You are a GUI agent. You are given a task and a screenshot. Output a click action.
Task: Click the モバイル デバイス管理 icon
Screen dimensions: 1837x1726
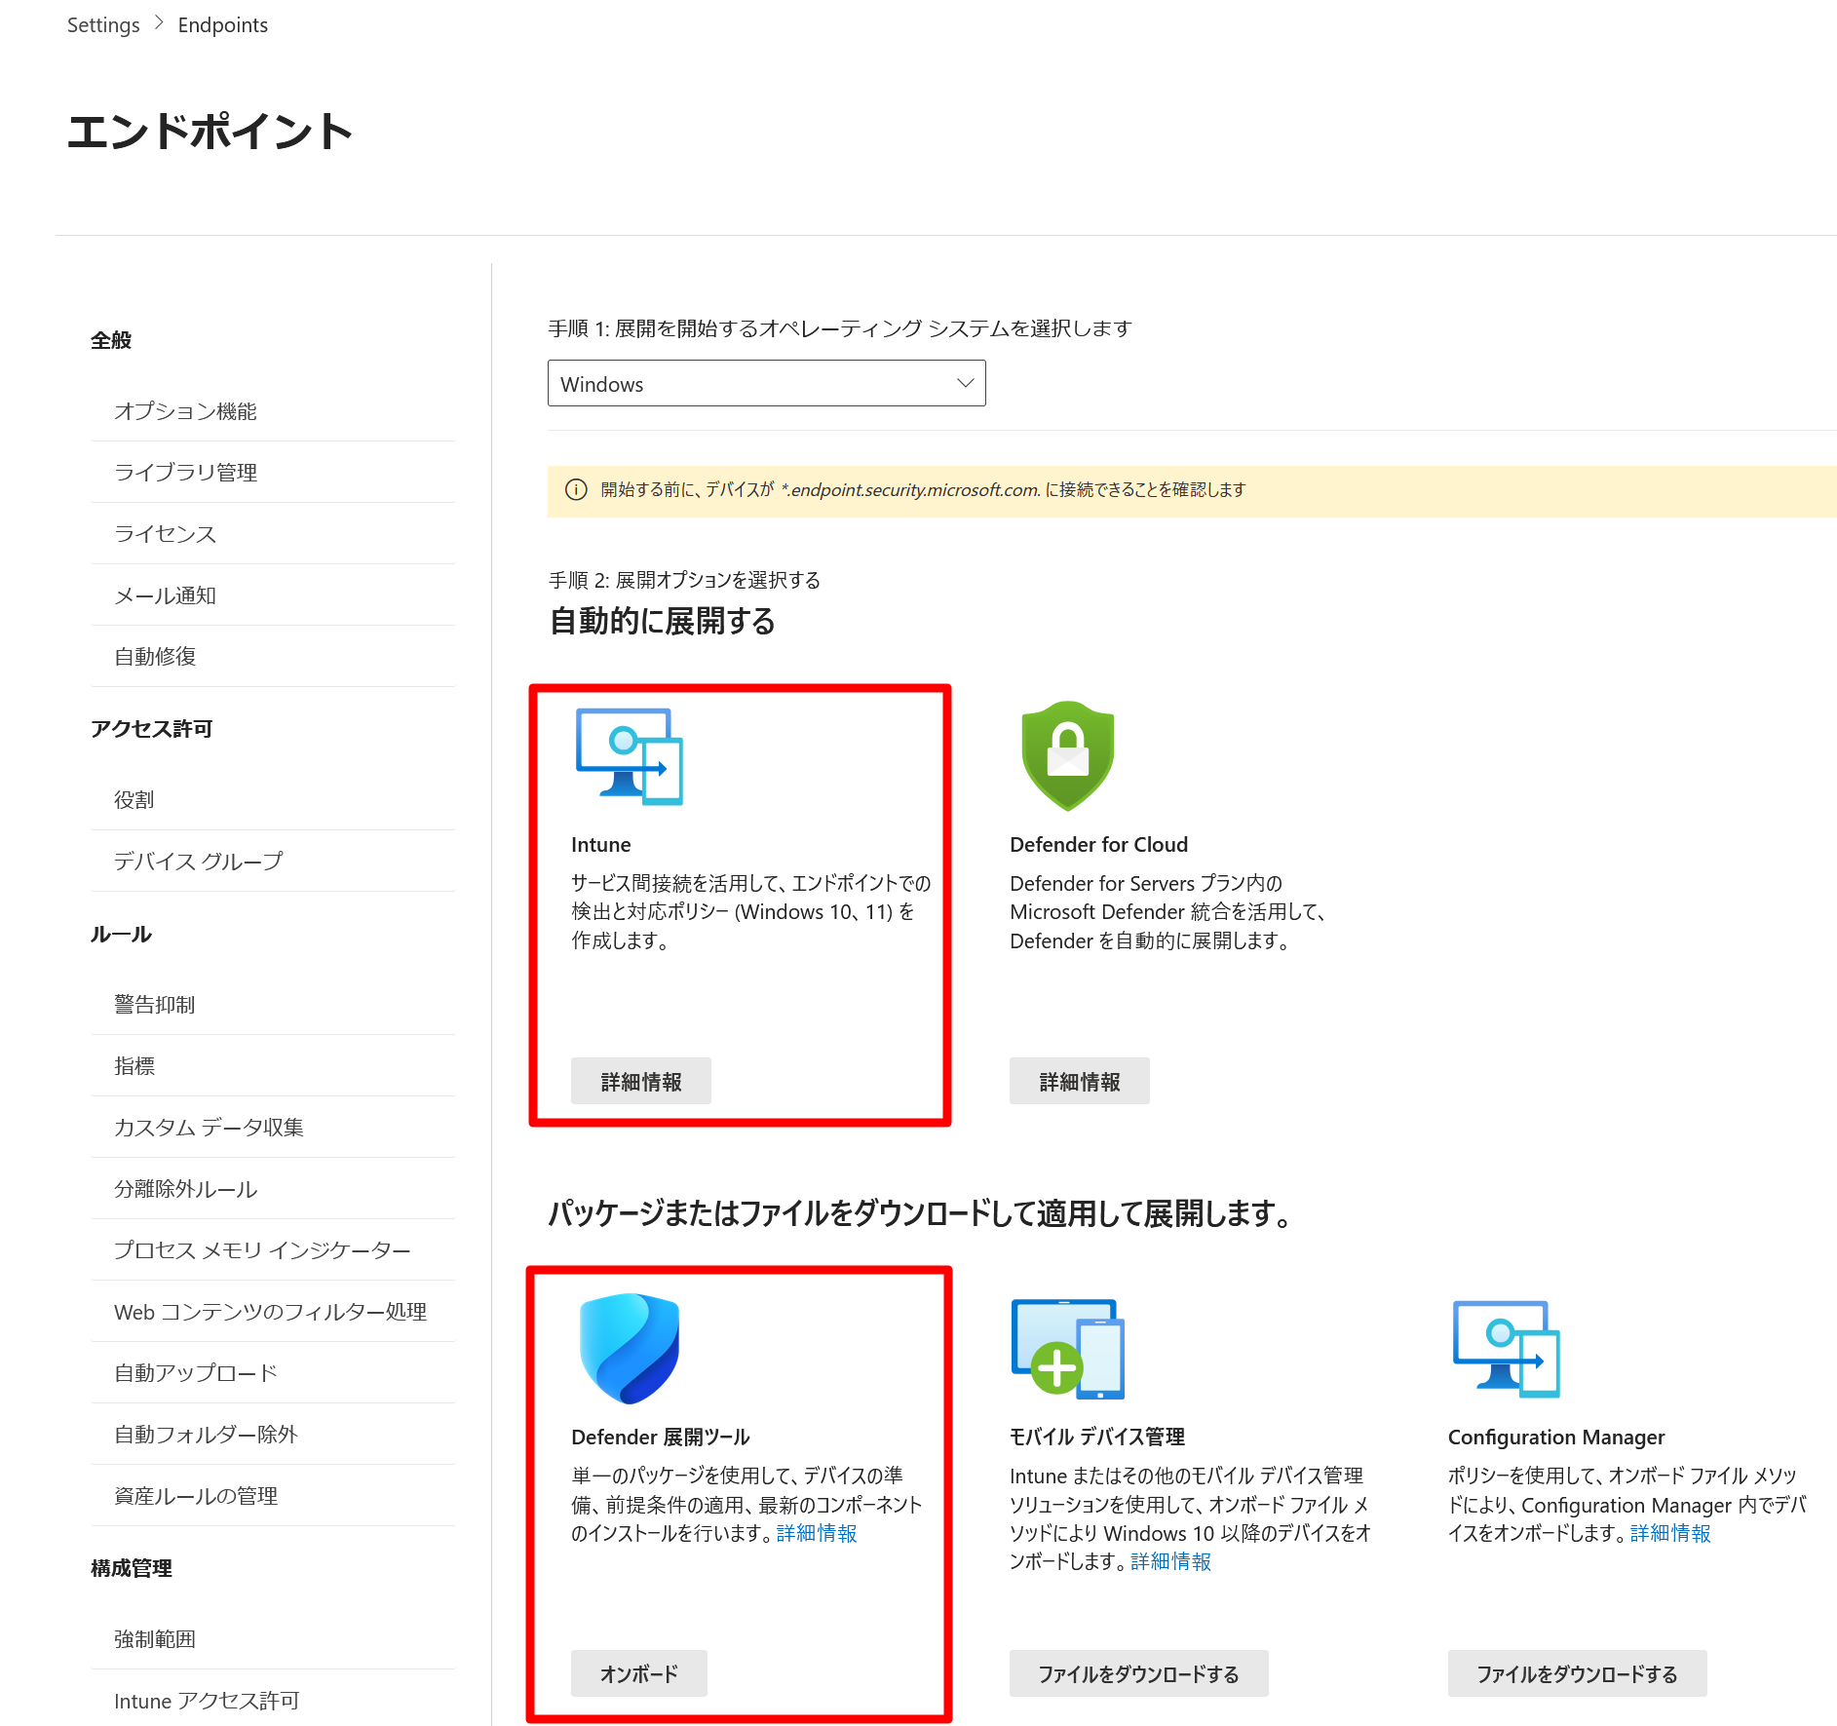[1068, 1349]
